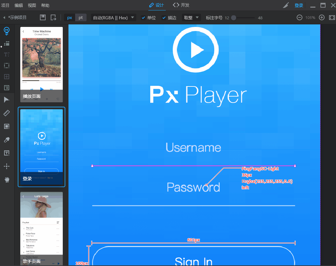
Task: Open the 播放页面 artboard thumbnail
Action: [x=42, y=64]
